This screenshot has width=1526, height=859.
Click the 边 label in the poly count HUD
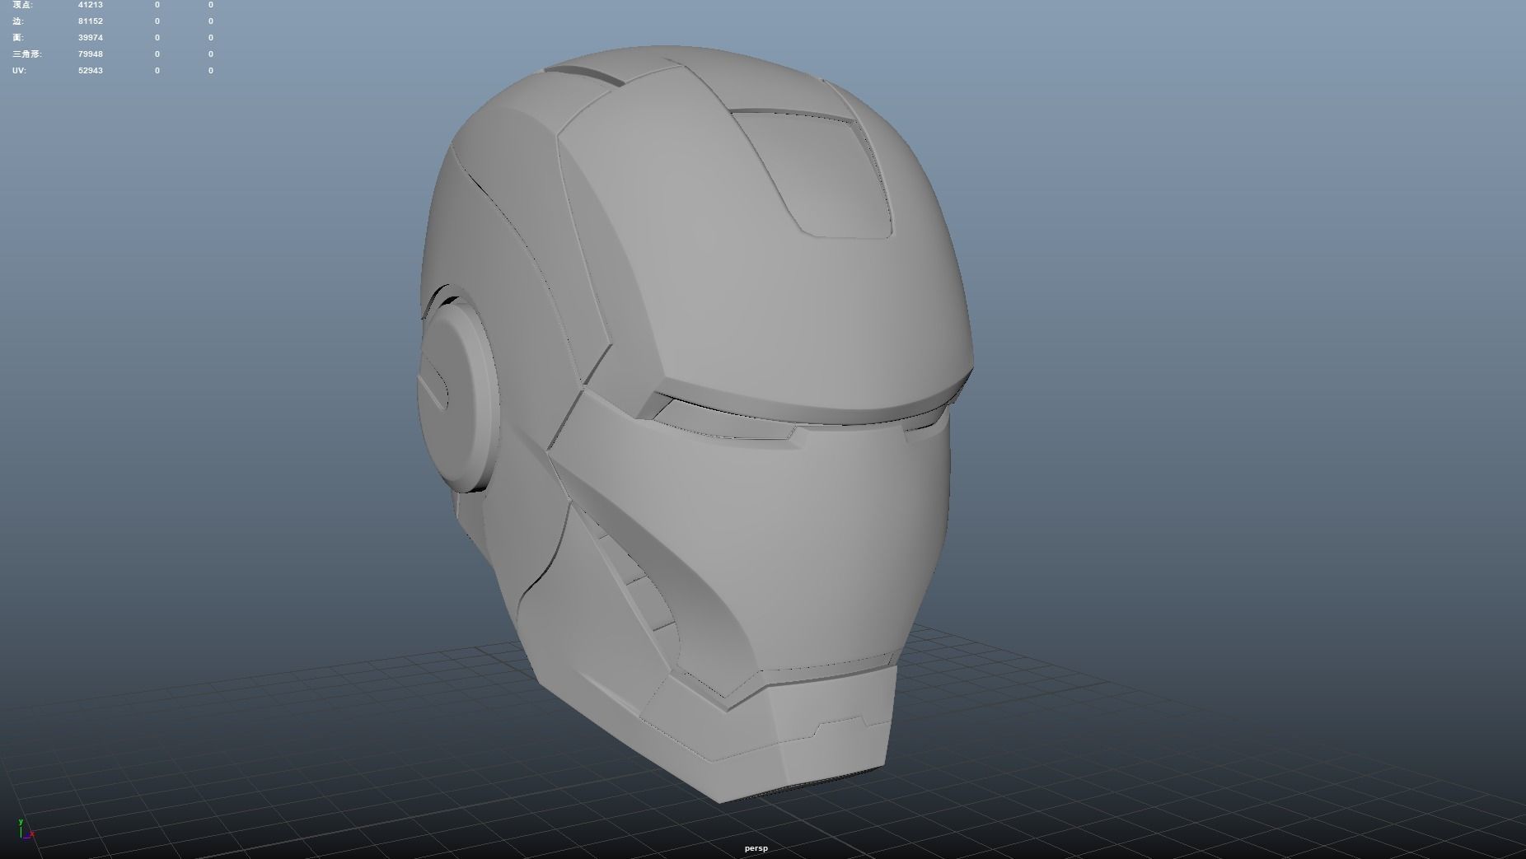click(x=18, y=21)
